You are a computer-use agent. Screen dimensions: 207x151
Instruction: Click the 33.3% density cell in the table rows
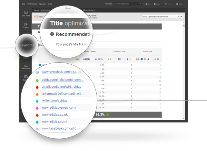coord(102,96)
